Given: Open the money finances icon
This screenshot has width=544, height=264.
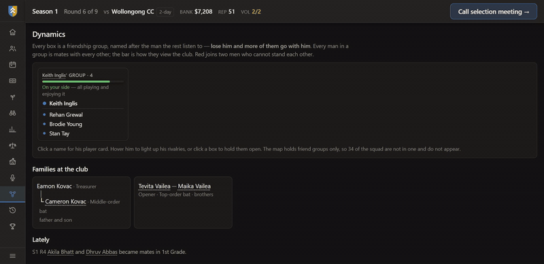Looking at the screenshot, I should (x=12, y=81).
